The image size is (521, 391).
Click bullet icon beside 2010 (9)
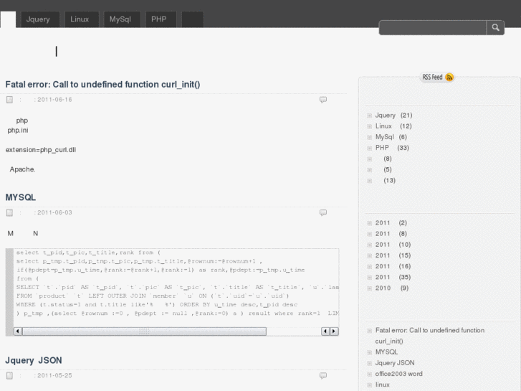click(x=370, y=288)
